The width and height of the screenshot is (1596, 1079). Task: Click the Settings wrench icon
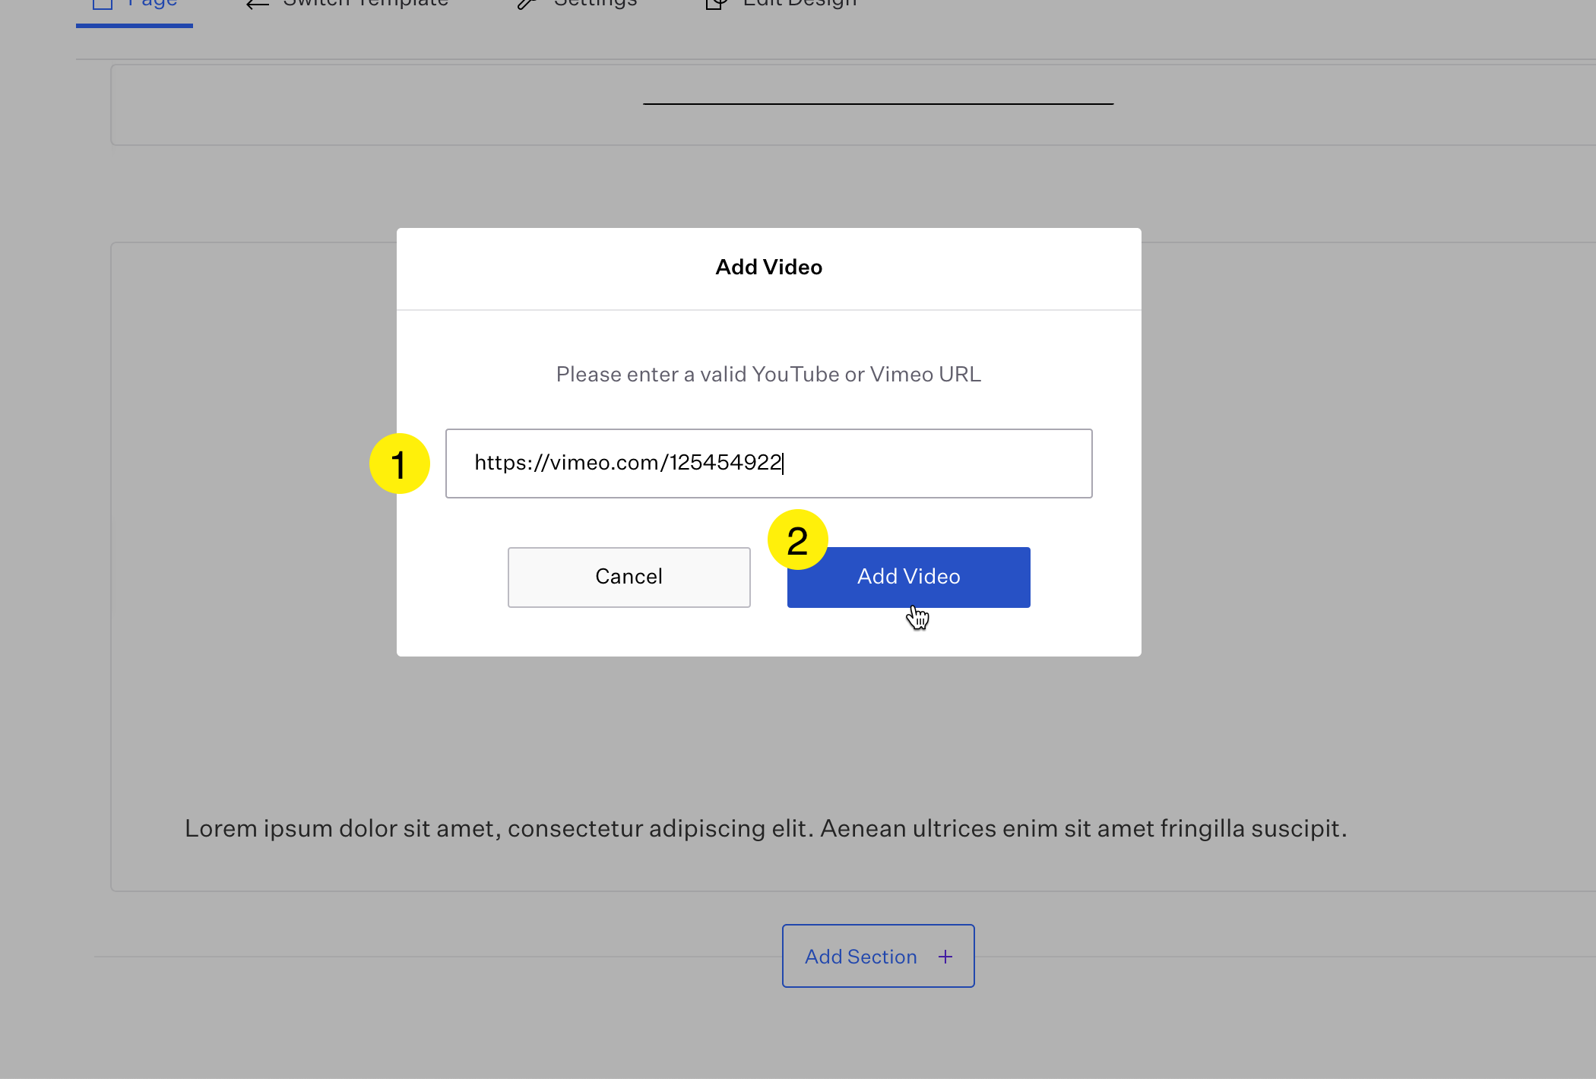[x=527, y=5]
